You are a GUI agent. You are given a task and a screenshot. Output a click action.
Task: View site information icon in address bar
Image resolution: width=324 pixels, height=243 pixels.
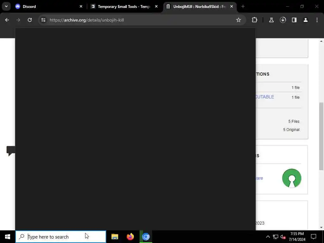(43, 20)
